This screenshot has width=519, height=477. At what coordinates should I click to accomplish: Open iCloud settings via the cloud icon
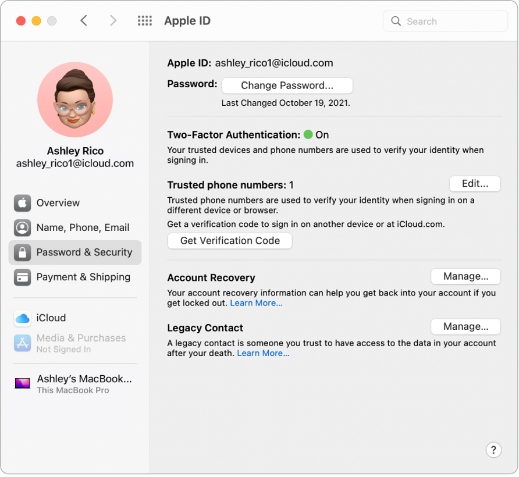(x=22, y=318)
